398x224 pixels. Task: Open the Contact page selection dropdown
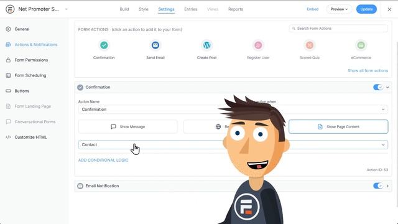click(233, 144)
